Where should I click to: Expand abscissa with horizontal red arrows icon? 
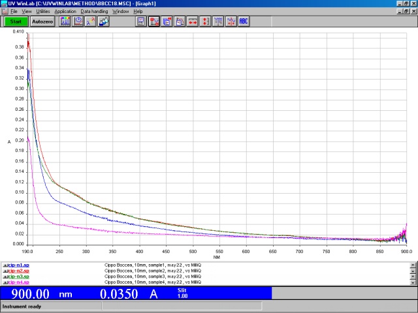[x=193, y=22]
